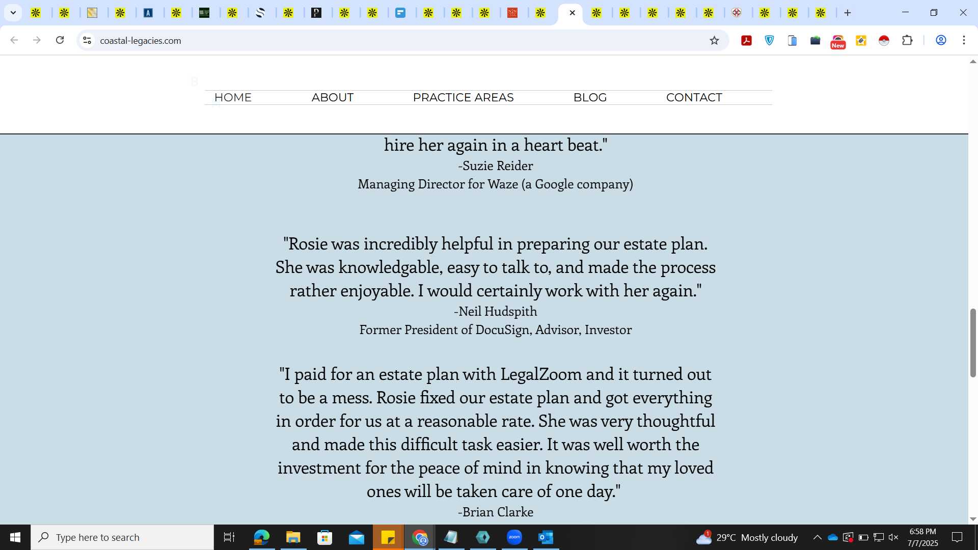The width and height of the screenshot is (978, 550).
Task: Open the Extensions puzzle-piece menu
Action: coord(907,40)
